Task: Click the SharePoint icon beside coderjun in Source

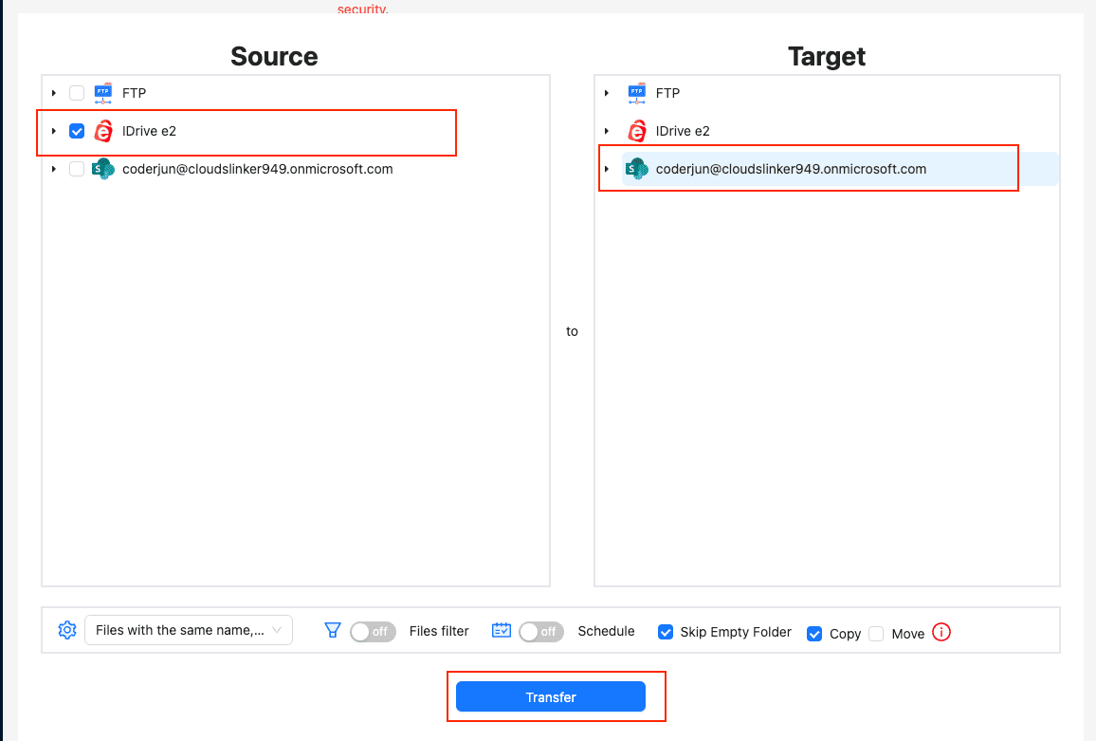Action: pyautogui.click(x=102, y=168)
